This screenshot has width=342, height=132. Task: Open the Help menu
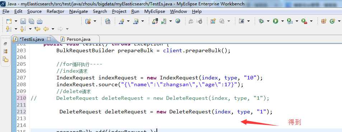click(197, 11)
